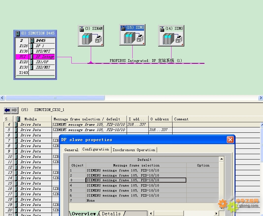Click the Object column header in dialog
Viewport: 263px width, 216px height.
pyautogui.click(x=77, y=166)
